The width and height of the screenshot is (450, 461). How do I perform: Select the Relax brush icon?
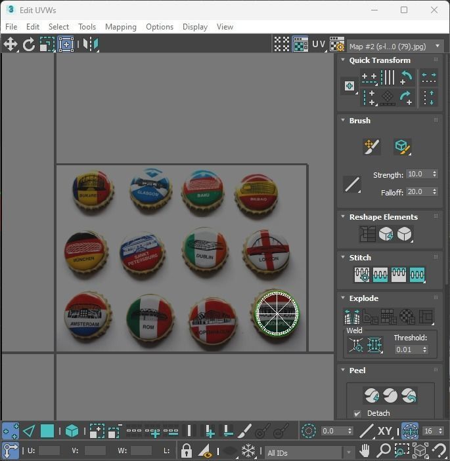coord(402,147)
